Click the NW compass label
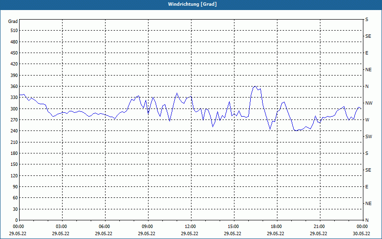The image size is (382, 239). tap(369, 103)
